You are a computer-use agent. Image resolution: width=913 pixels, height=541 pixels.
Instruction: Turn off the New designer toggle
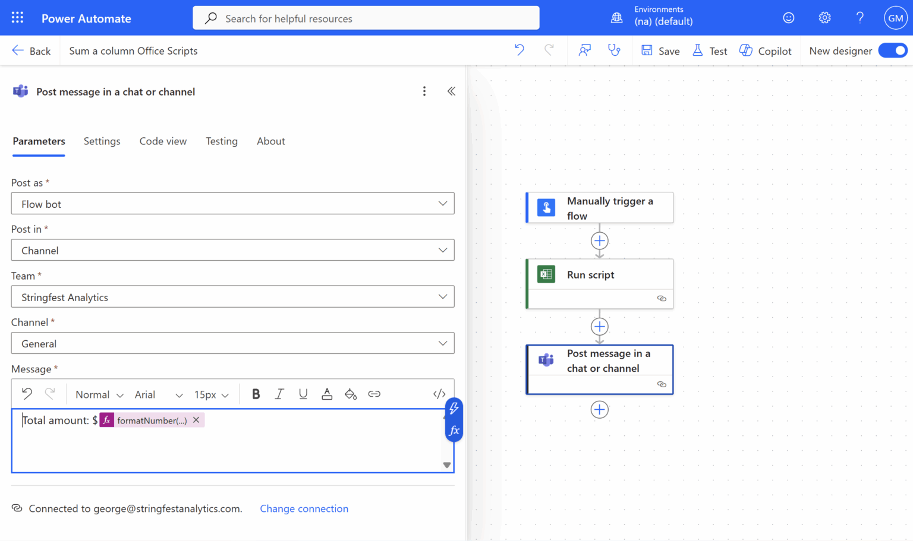(893, 50)
